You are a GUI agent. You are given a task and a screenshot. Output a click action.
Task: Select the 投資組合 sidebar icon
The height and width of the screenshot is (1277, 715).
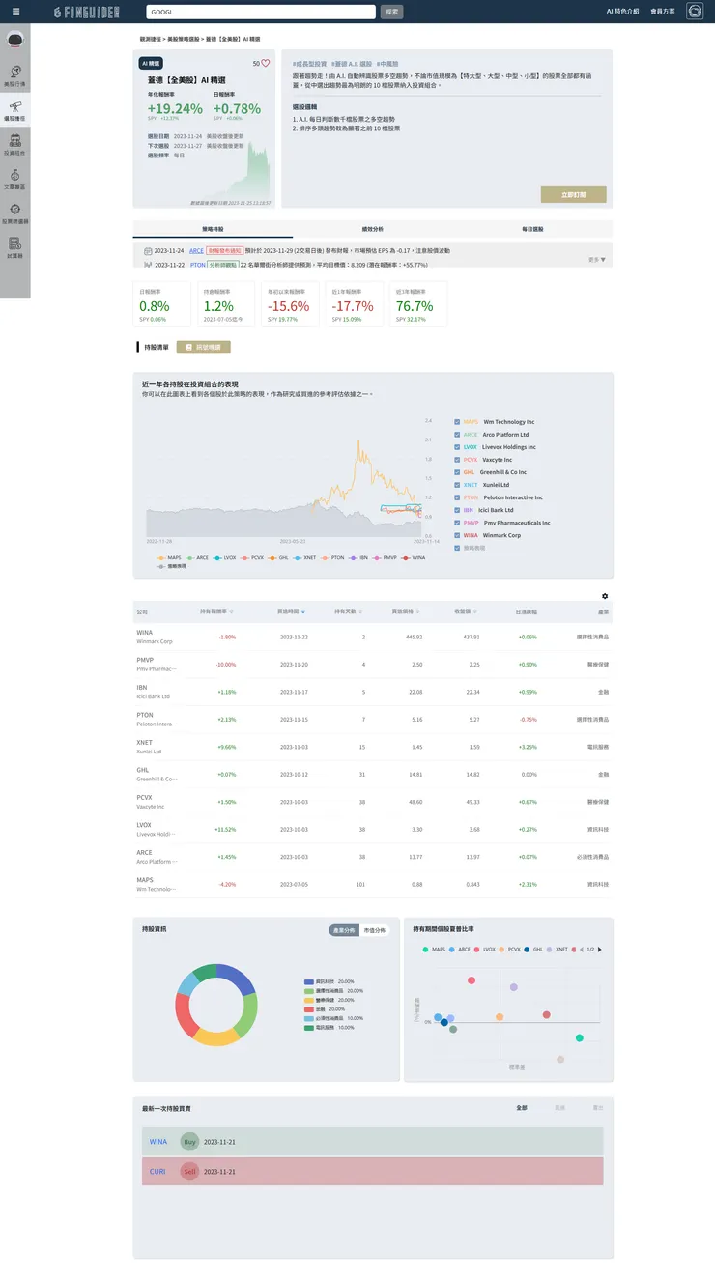click(x=15, y=145)
